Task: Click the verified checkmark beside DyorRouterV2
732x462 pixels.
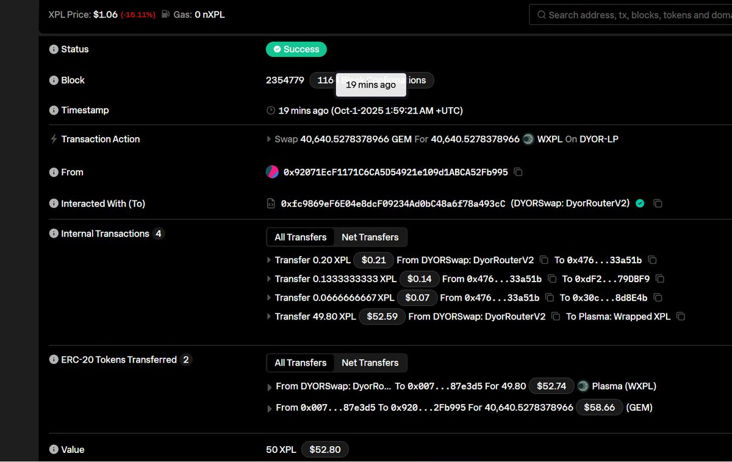Action: (640, 204)
